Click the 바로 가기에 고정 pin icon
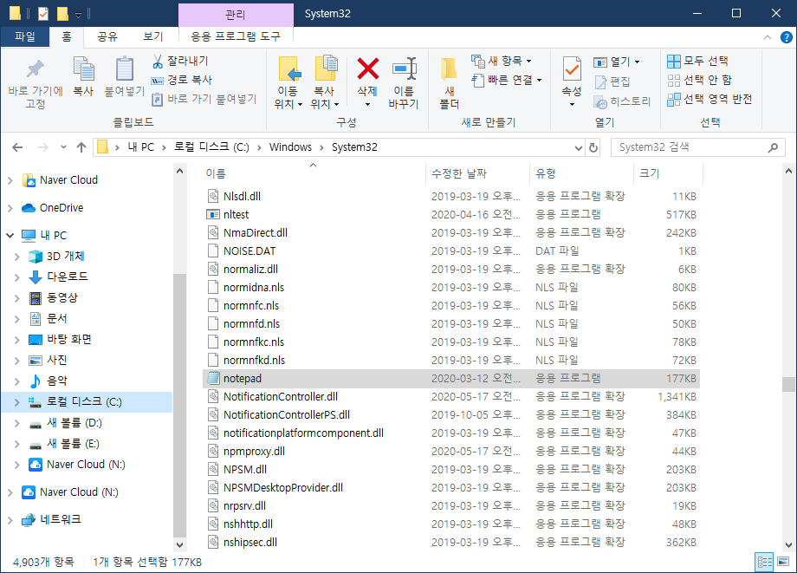797x573 pixels. click(x=35, y=68)
